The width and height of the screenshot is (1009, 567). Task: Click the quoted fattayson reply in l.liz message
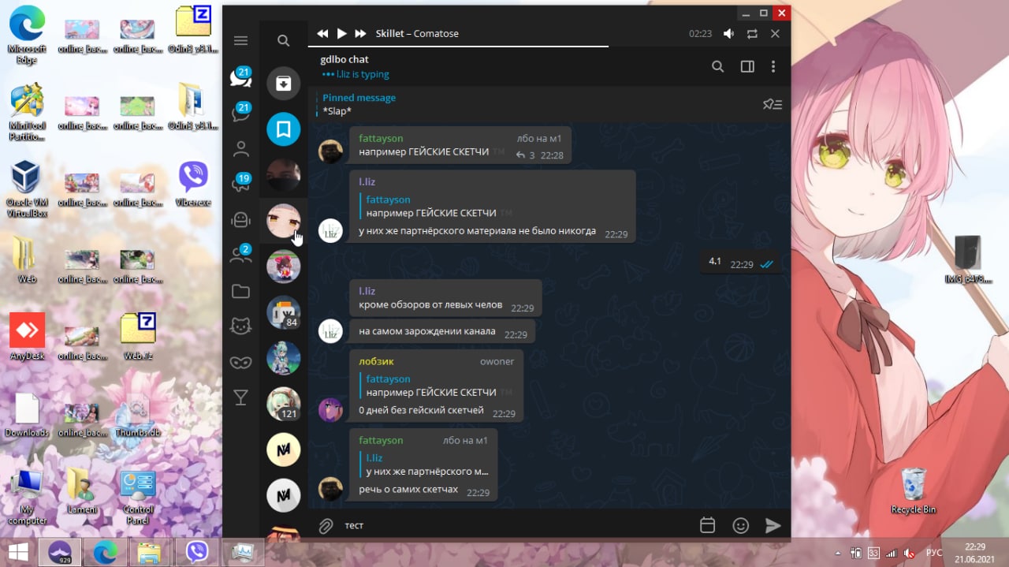coord(438,207)
